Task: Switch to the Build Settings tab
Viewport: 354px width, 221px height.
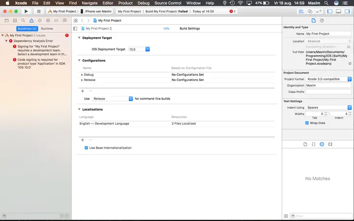Action: [190, 28]
